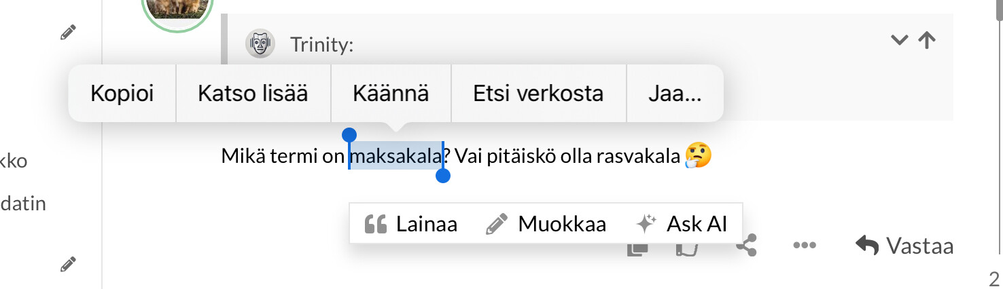Click the share icon below the post
This screenshot has height=289, width=1003.
(747, 246)
